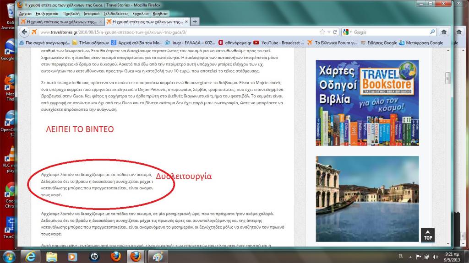Image resolution: width=469 pixels, height=263 pixels.
Task: Select the active Firefox taskbar button
Action: pyautogui.click(x=136, y=257)
